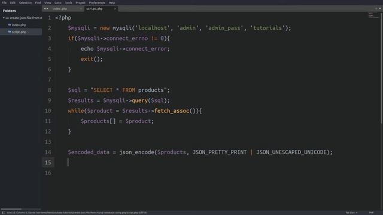Viewport: 383px width, 215px height.
Task: Open the Preferences menu
Action: [x=97, y=2]
